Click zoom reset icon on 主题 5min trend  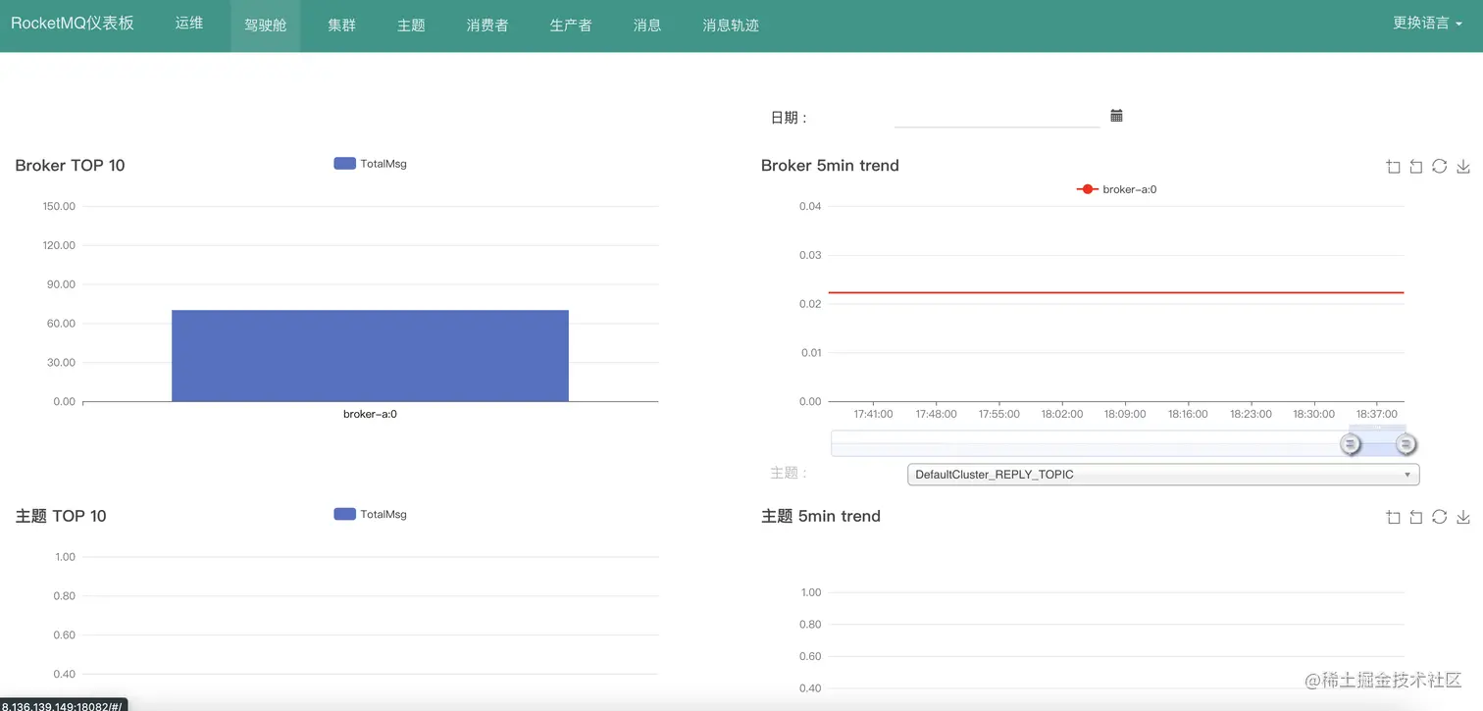point(1416,517)
